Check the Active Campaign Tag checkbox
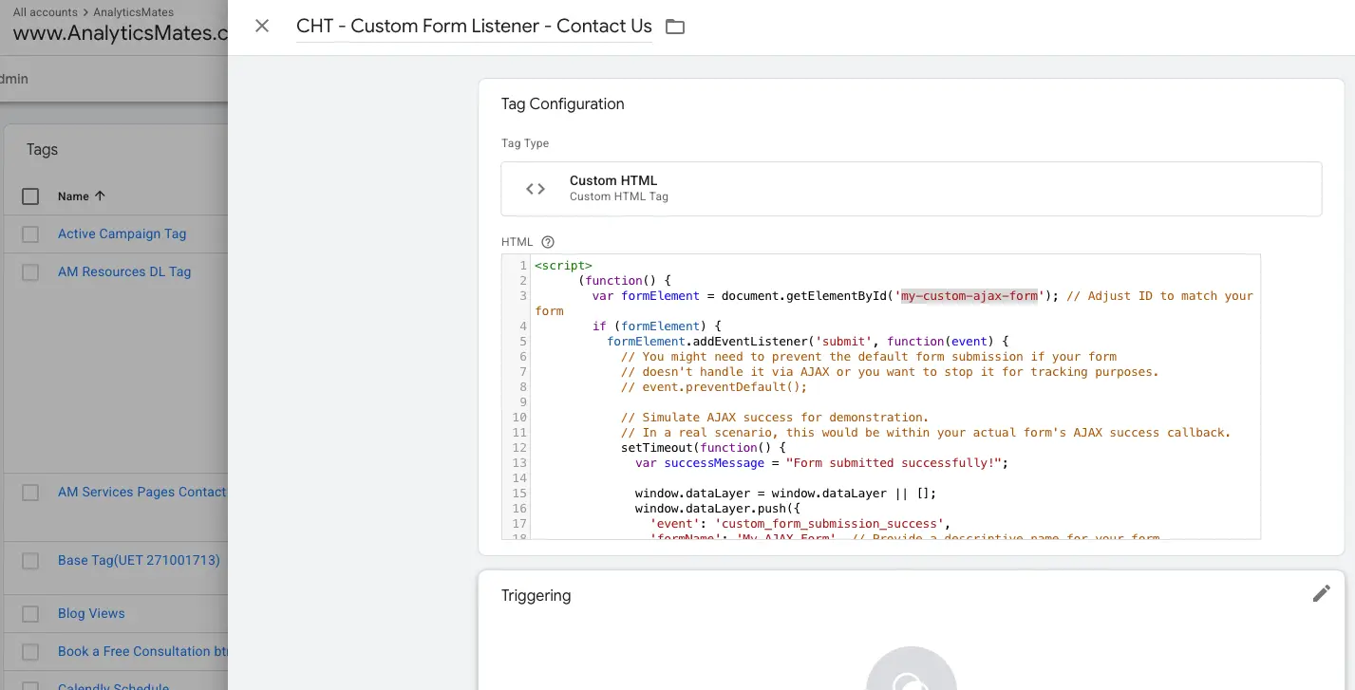1355x690 pixels. [x=30, y=234]
